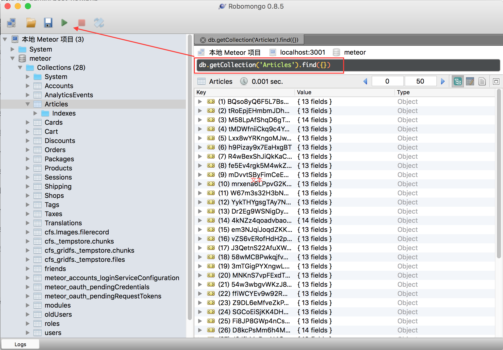
Task: Select the Discounts collection
Action: pos(60,141)
